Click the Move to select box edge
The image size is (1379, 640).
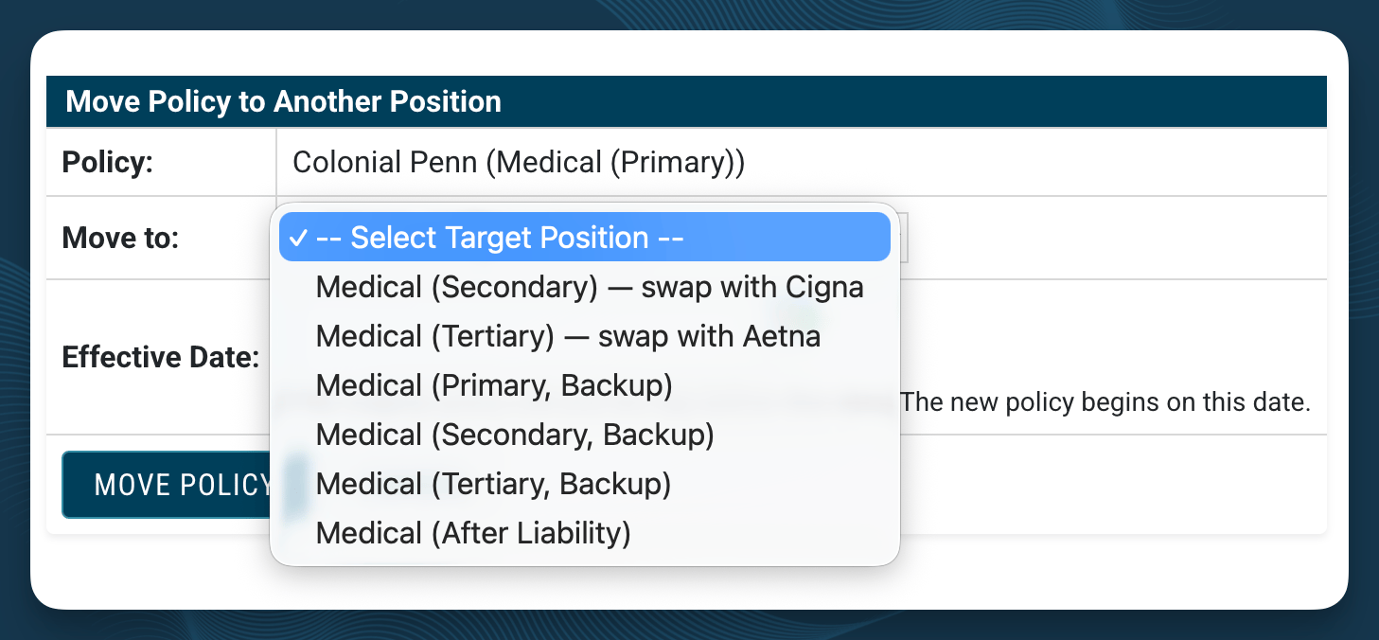(x=900, y=238)
